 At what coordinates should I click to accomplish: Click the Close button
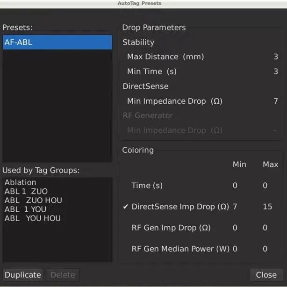(266, 275)
